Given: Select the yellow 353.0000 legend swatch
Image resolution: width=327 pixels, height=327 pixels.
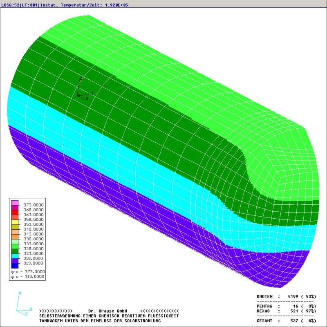Looking at the screenshot, I should click(x=15, y=222).
